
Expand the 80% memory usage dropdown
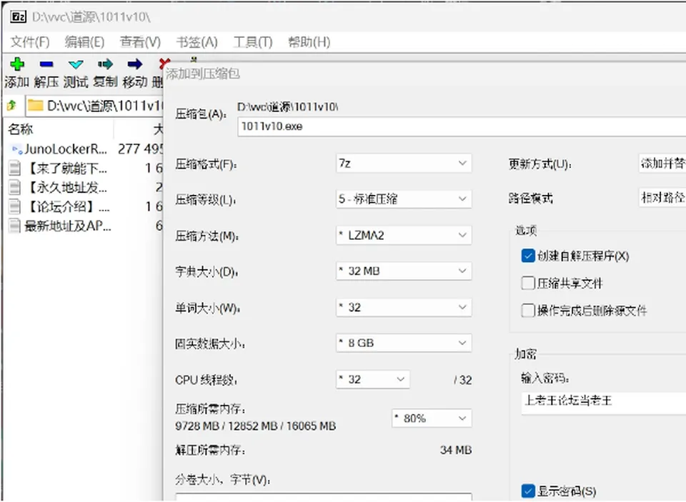432,418
